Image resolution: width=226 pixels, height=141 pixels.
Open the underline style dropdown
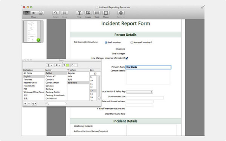click(x=50, y=65)
